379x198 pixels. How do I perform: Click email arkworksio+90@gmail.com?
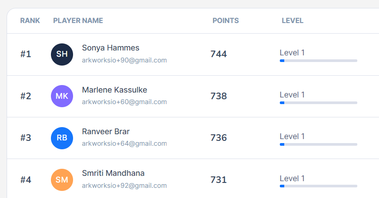pyautogui.click(x=124, y=60)
